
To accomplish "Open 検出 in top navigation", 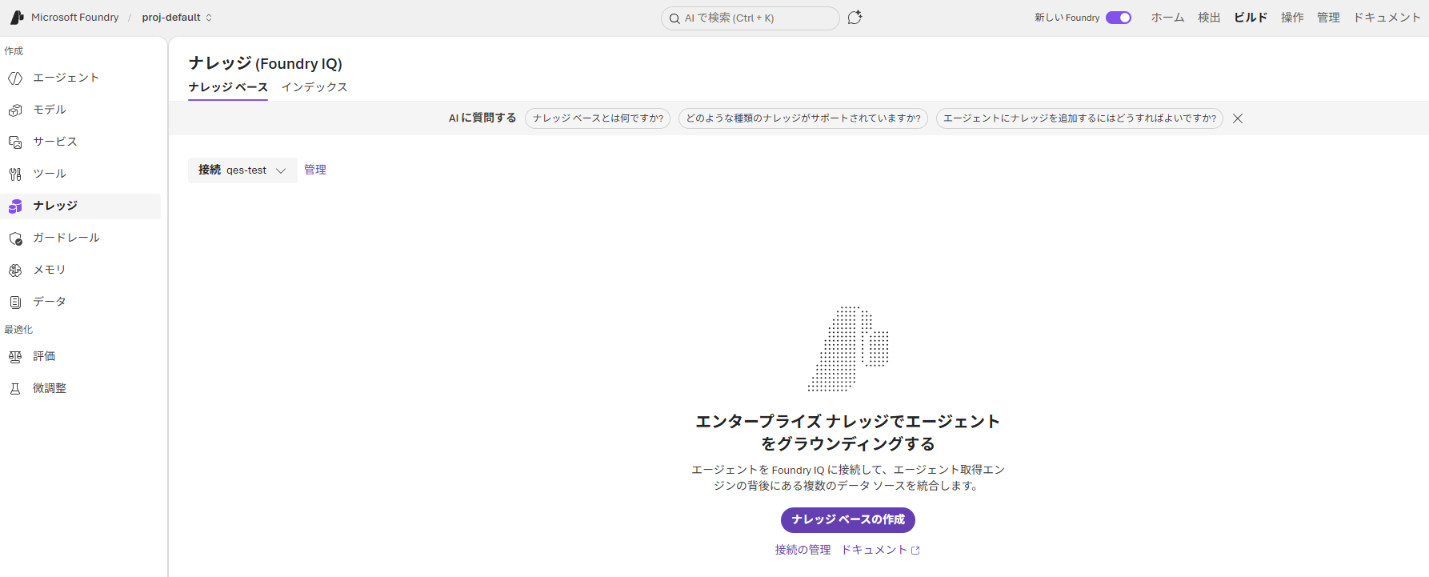I will tap(1209, 18).
